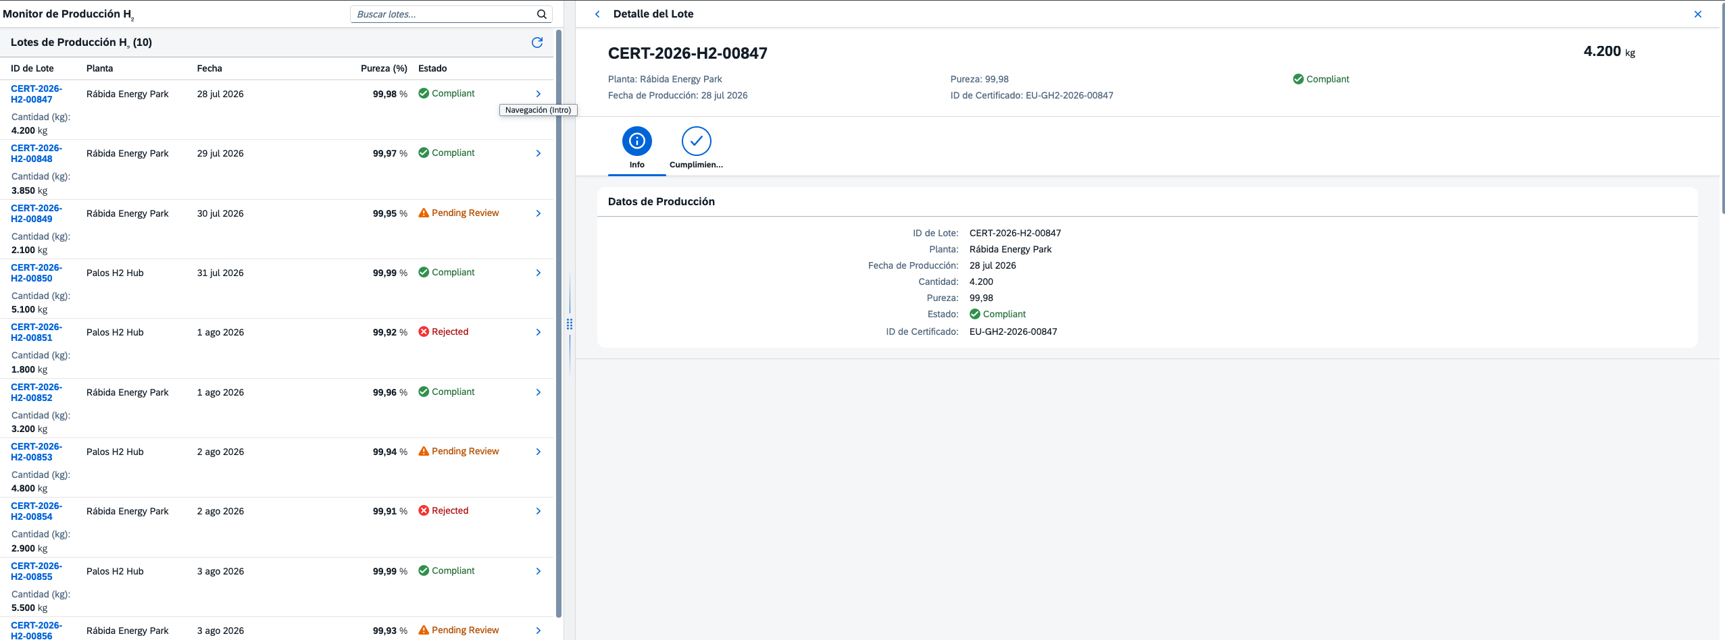Navigate into row CERT-2026-H2-00854 via chevron
Screen dimensions: 1725x640
coord(539,511)
